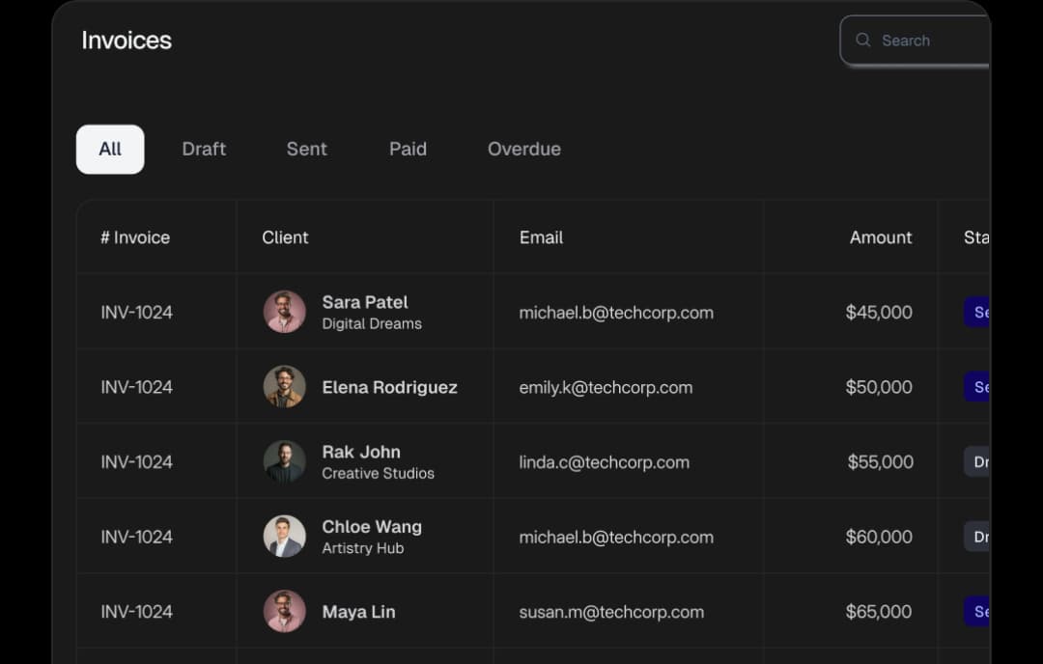Open the Paid invoices tab
This screenshot has height=664, width=1043.
408,149
